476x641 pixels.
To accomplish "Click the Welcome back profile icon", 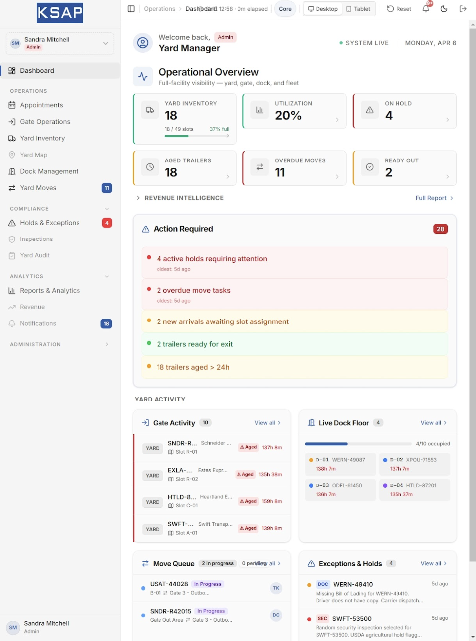I will 143,43.
